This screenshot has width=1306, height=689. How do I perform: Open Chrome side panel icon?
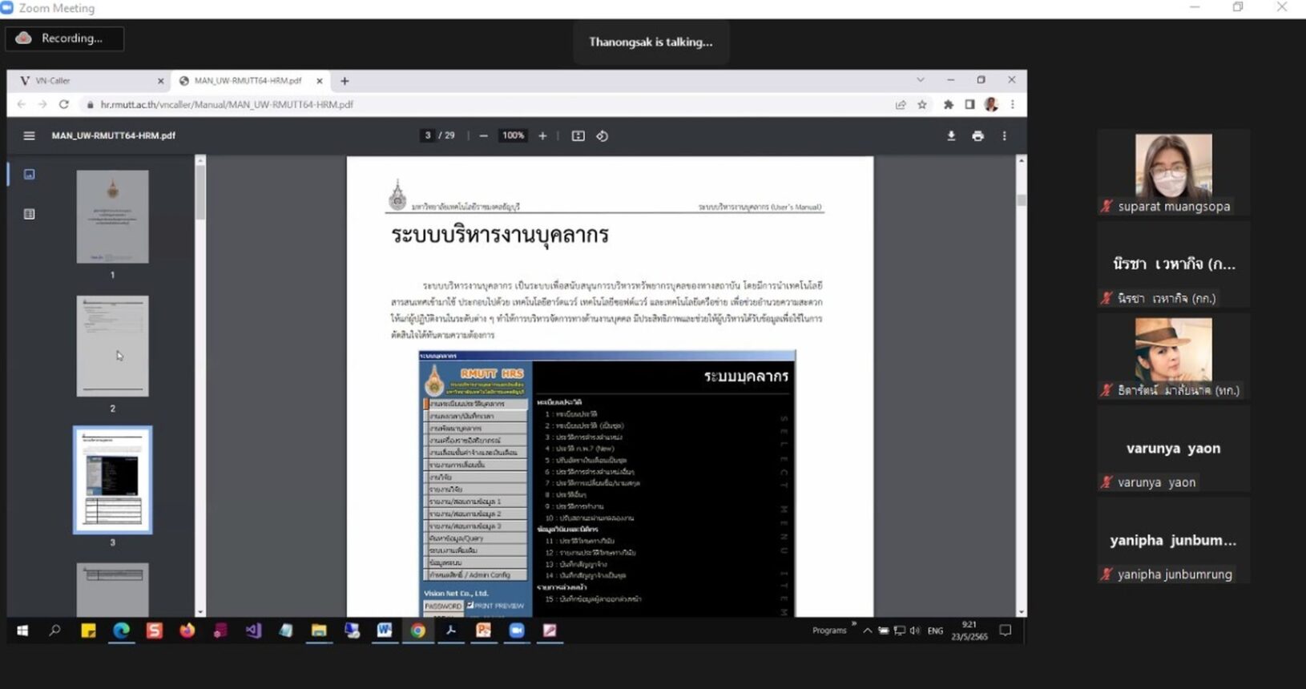coord(969,104)
